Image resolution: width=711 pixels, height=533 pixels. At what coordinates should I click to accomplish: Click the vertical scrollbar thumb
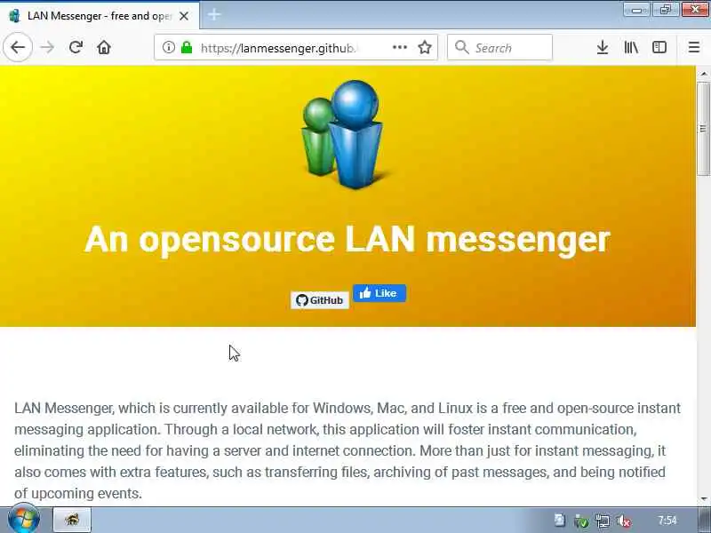point(704,128)
